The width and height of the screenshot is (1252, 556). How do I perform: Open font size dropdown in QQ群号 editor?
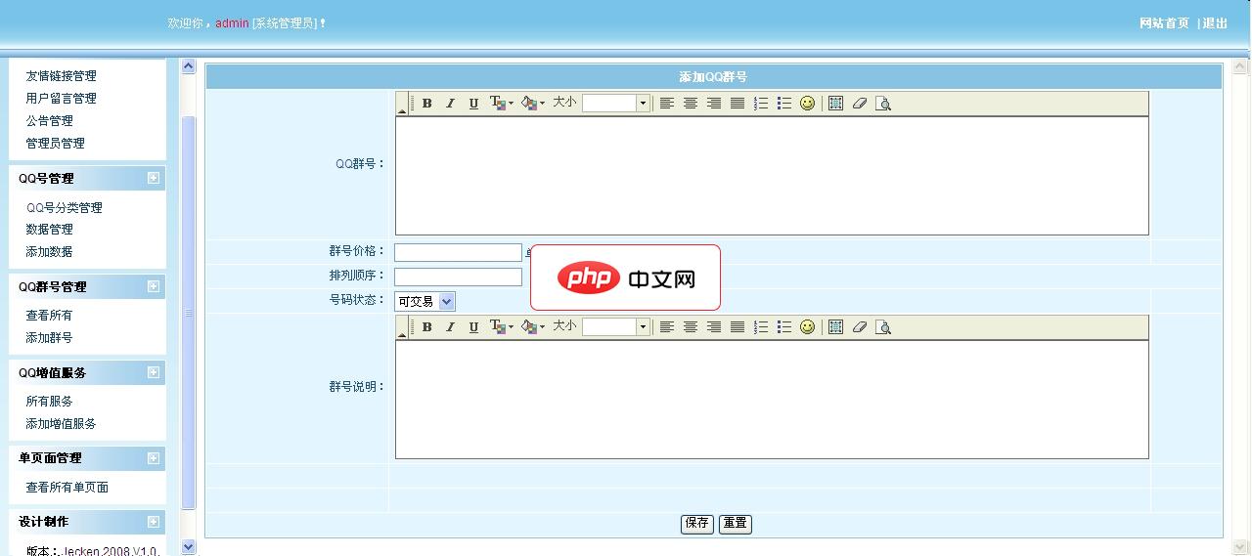point(643,104)
